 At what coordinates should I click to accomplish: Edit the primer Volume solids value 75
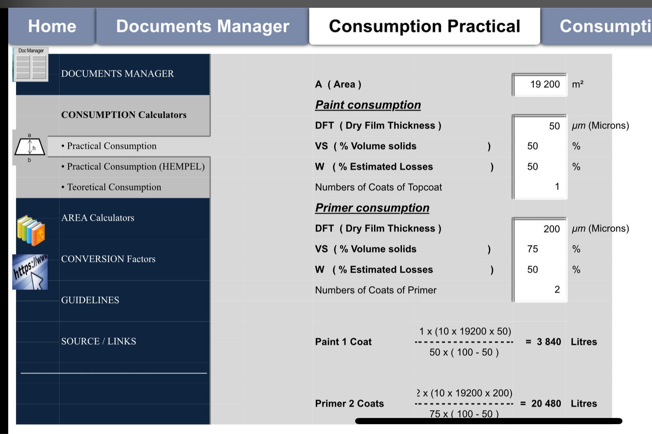[x=540, y=249]
